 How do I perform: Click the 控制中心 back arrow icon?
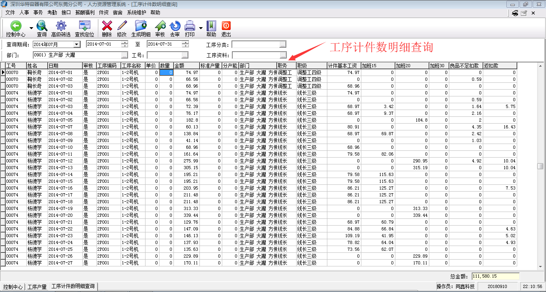tap(16, 26)
